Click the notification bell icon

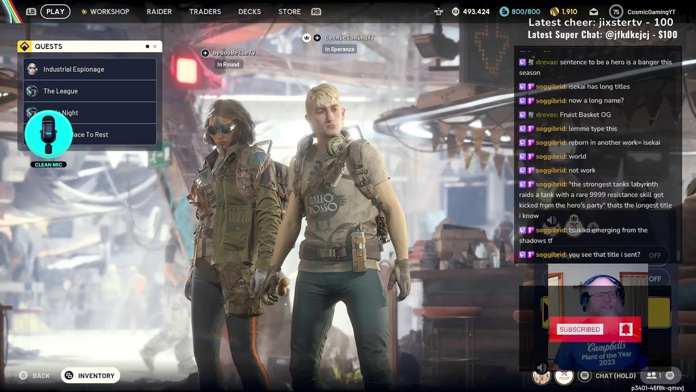coord(626,329)
